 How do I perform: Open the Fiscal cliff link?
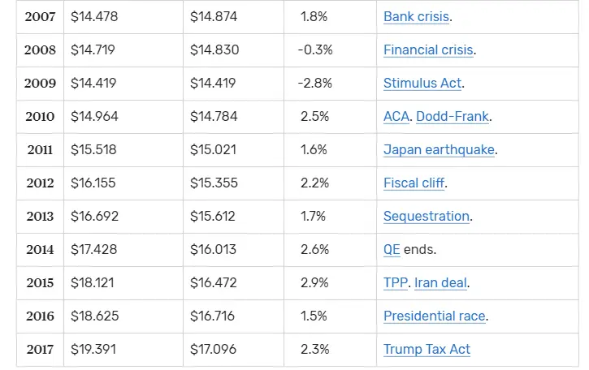[414, 183]
